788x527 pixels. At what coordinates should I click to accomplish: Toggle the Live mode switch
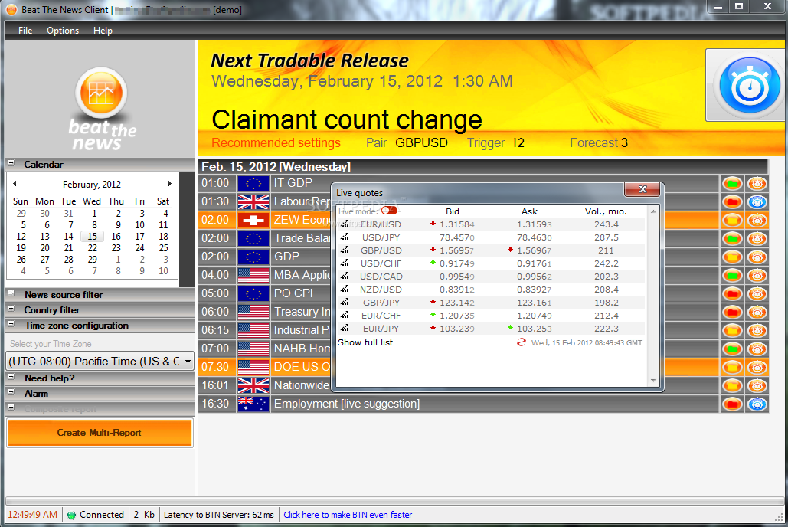(390, 210)
